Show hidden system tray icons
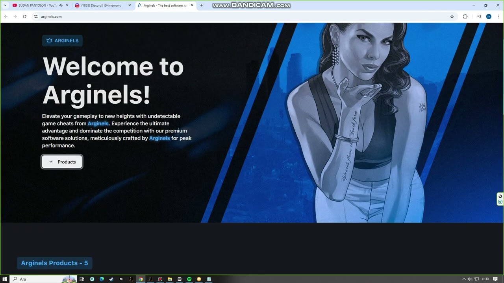 [464, 279]
